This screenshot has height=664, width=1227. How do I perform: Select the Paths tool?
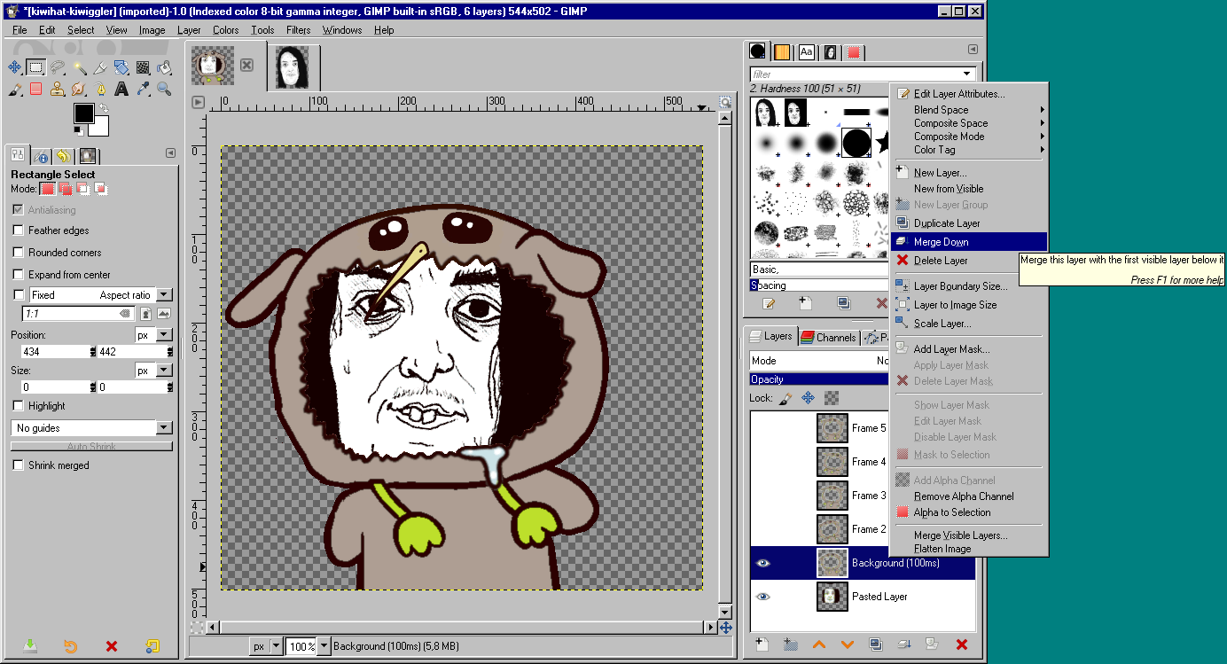99,89
